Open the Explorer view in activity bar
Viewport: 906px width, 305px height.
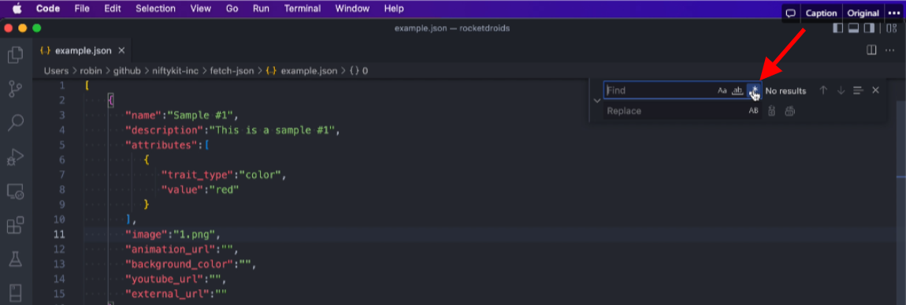(15, 55)
